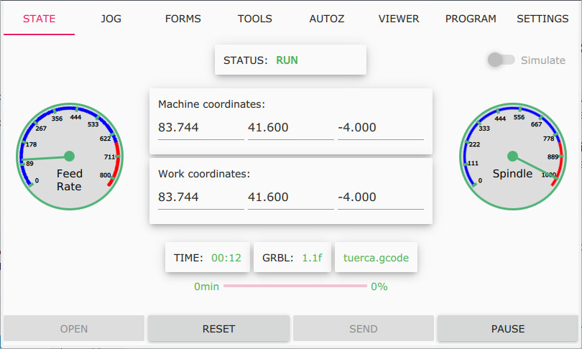The width and height of the screenshot is (582, 349).
Task: Switch to the PROGRAM tab
Action: pyautogui.click(x=471, y=19)
